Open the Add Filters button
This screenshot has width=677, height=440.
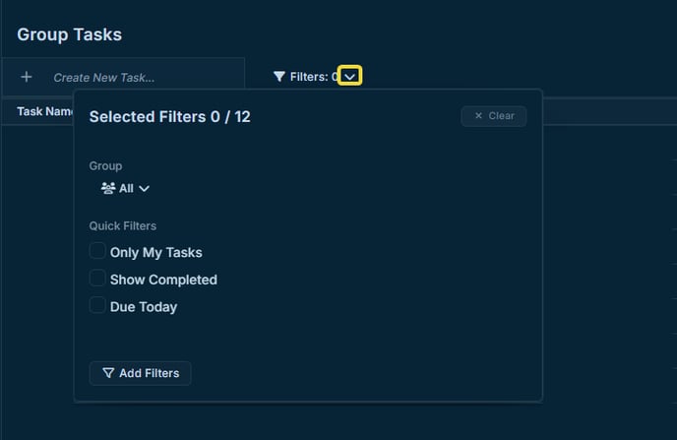141,373
